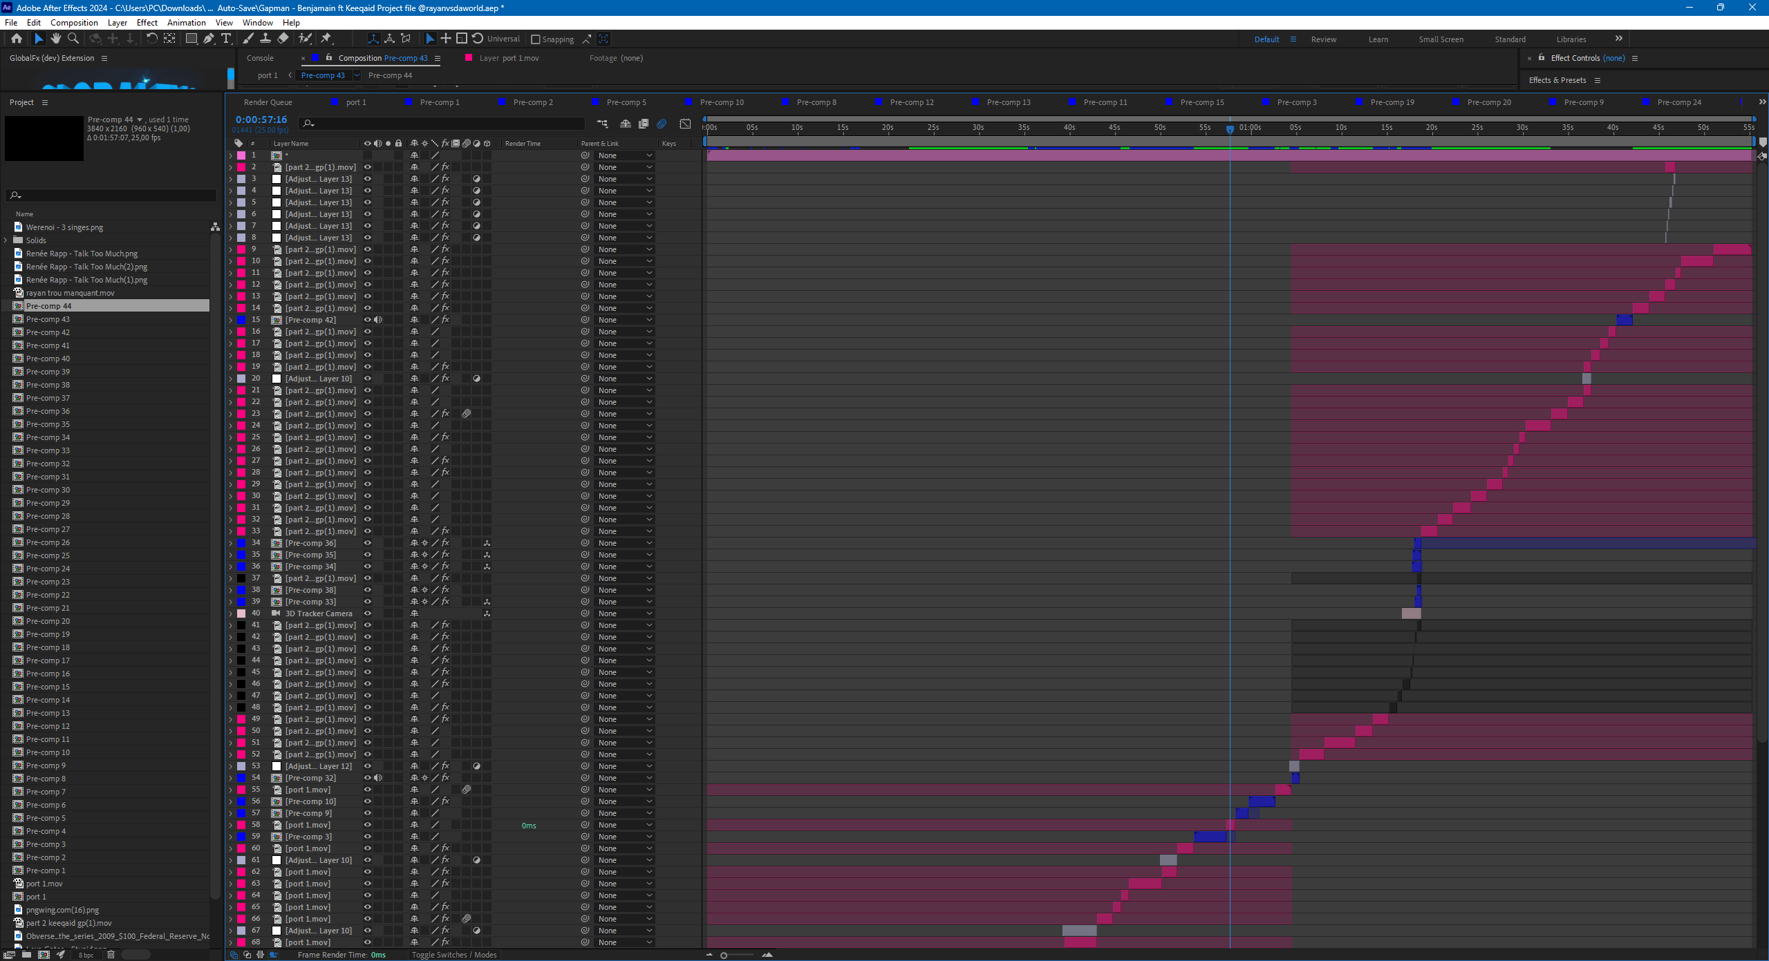The image size is (1769, 961).
Task: Switch to the Review workspace
Action: tap(1323, 39)
